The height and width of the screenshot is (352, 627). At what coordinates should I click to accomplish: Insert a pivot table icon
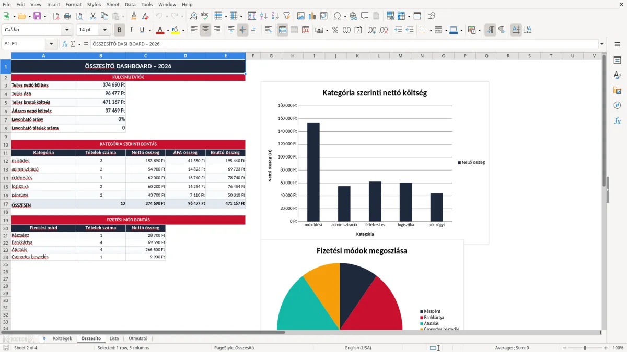click(324, 16)
